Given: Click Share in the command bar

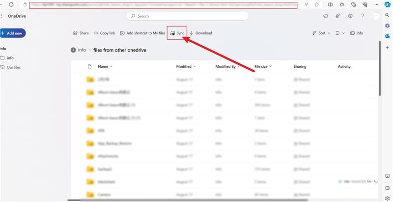Looking at the screenshot, I should point(81,33).
